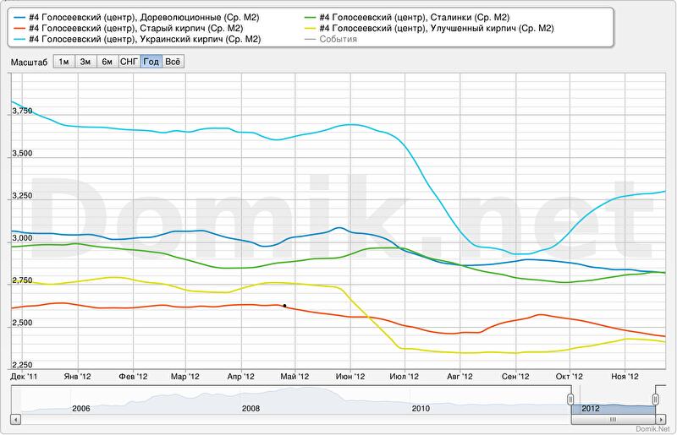Show the entire period with Всё

tap(173, 62)
